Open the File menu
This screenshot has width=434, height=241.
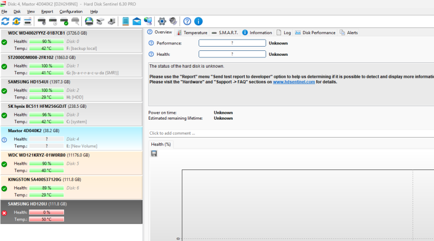point(4,11)
